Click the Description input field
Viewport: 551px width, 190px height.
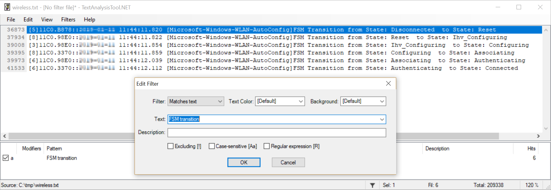click(277, 133)
